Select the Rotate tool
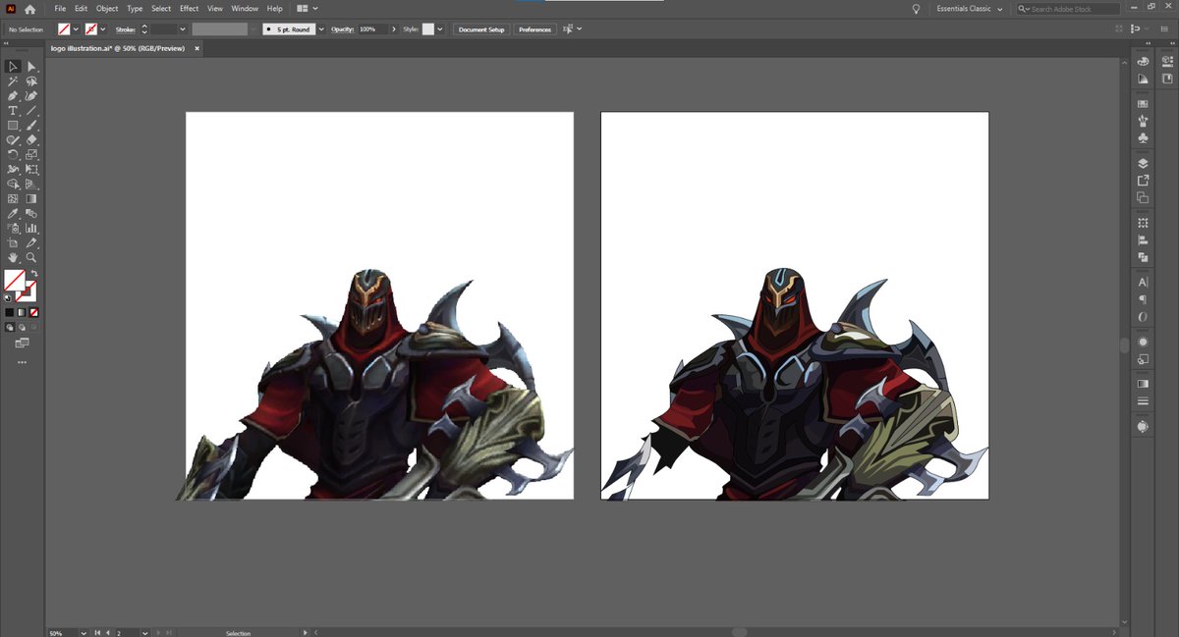 pos(13,154)
